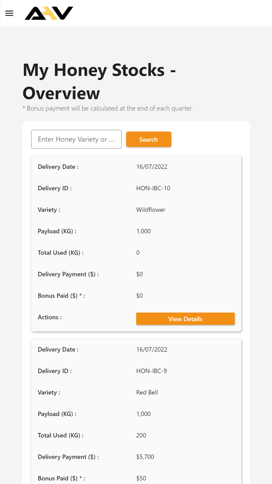Click the $5,700 delivery payment amount

tap(145, 457)
